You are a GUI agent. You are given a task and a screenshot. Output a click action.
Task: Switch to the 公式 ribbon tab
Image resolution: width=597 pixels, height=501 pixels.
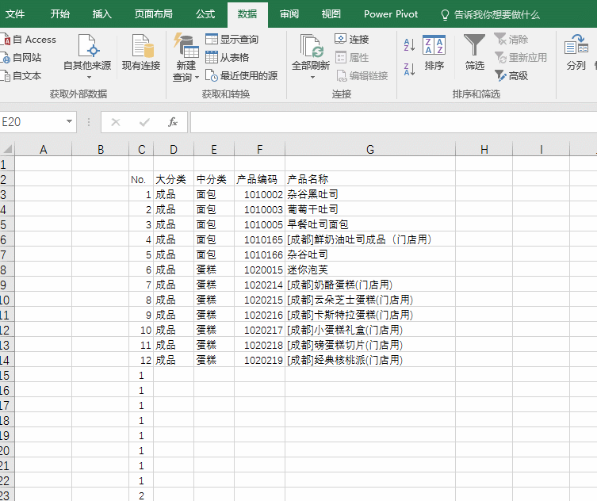[205, 14]
